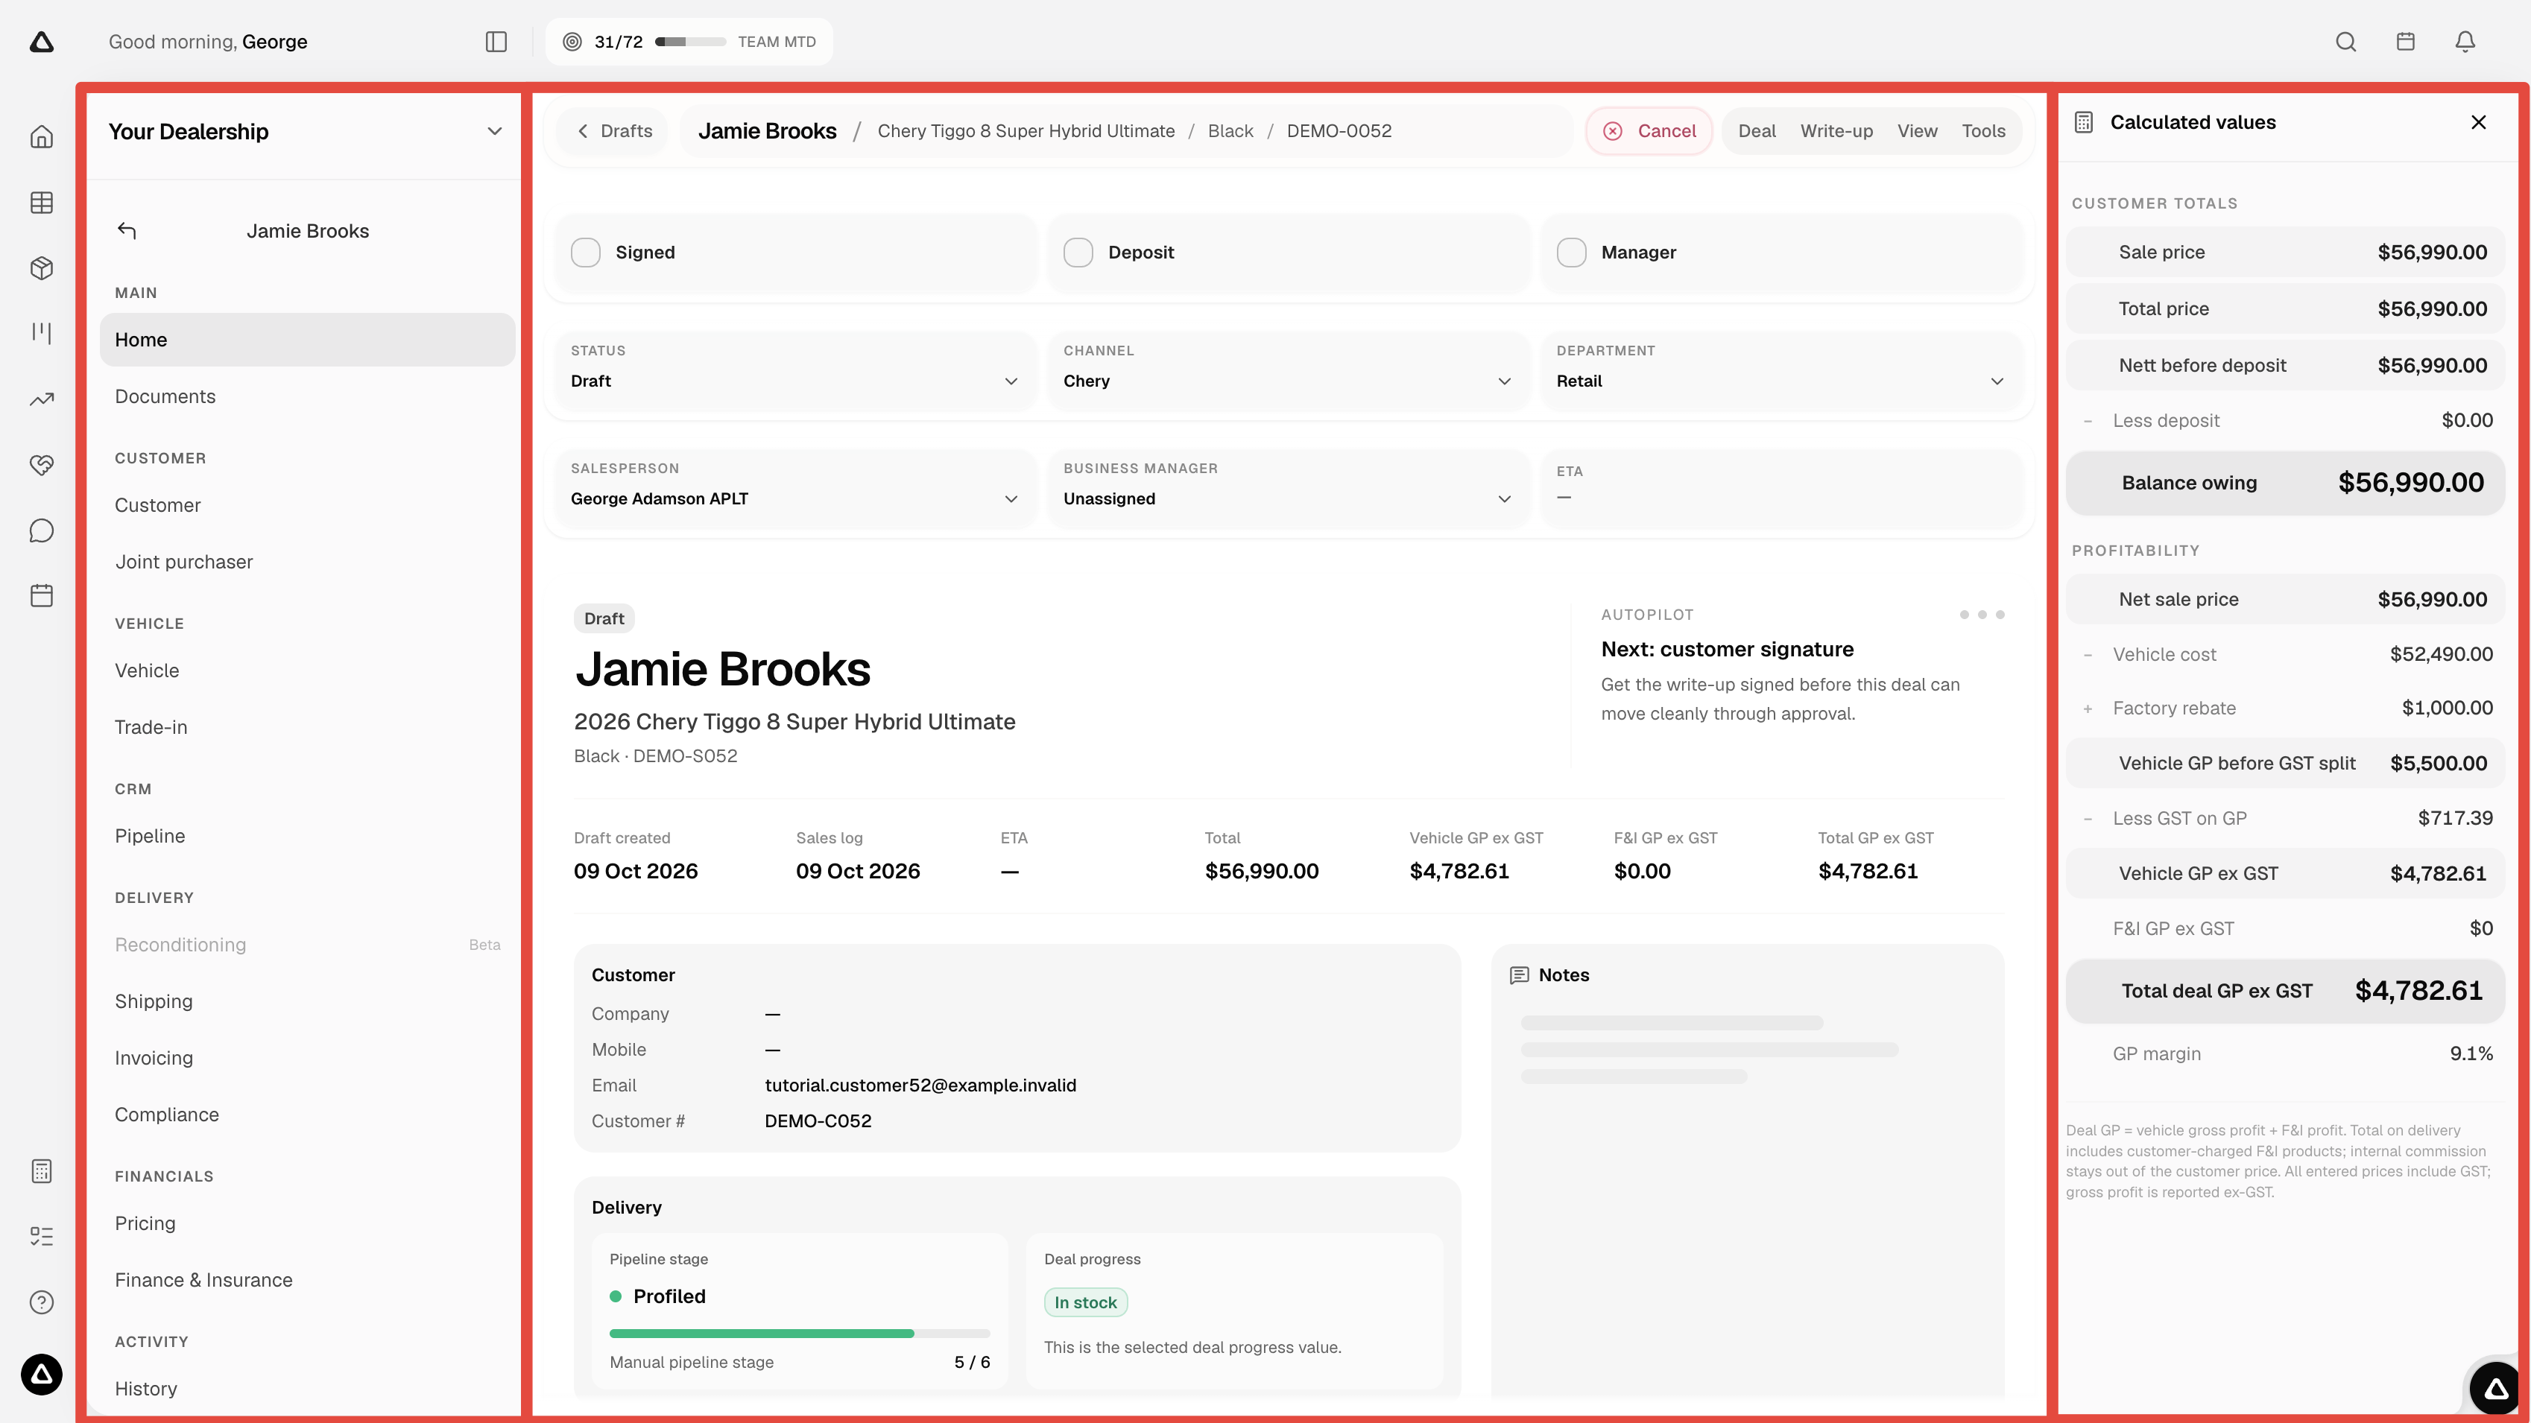Open the View menu
The image size is (2531, 1423).
(x=1917, y=132)
